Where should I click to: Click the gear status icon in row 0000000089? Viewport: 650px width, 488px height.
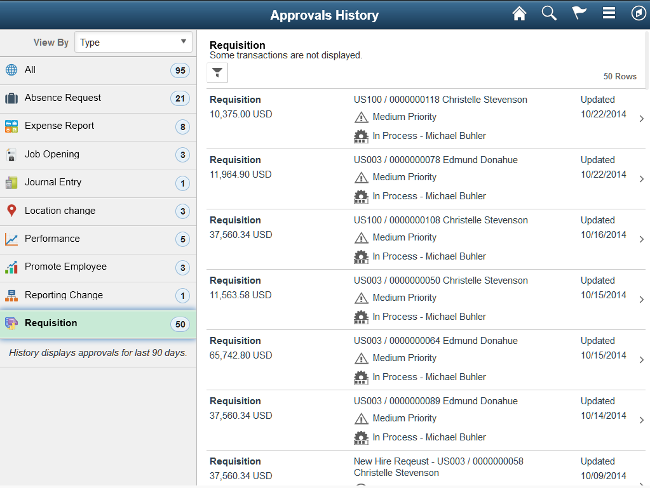pos(361,438)
